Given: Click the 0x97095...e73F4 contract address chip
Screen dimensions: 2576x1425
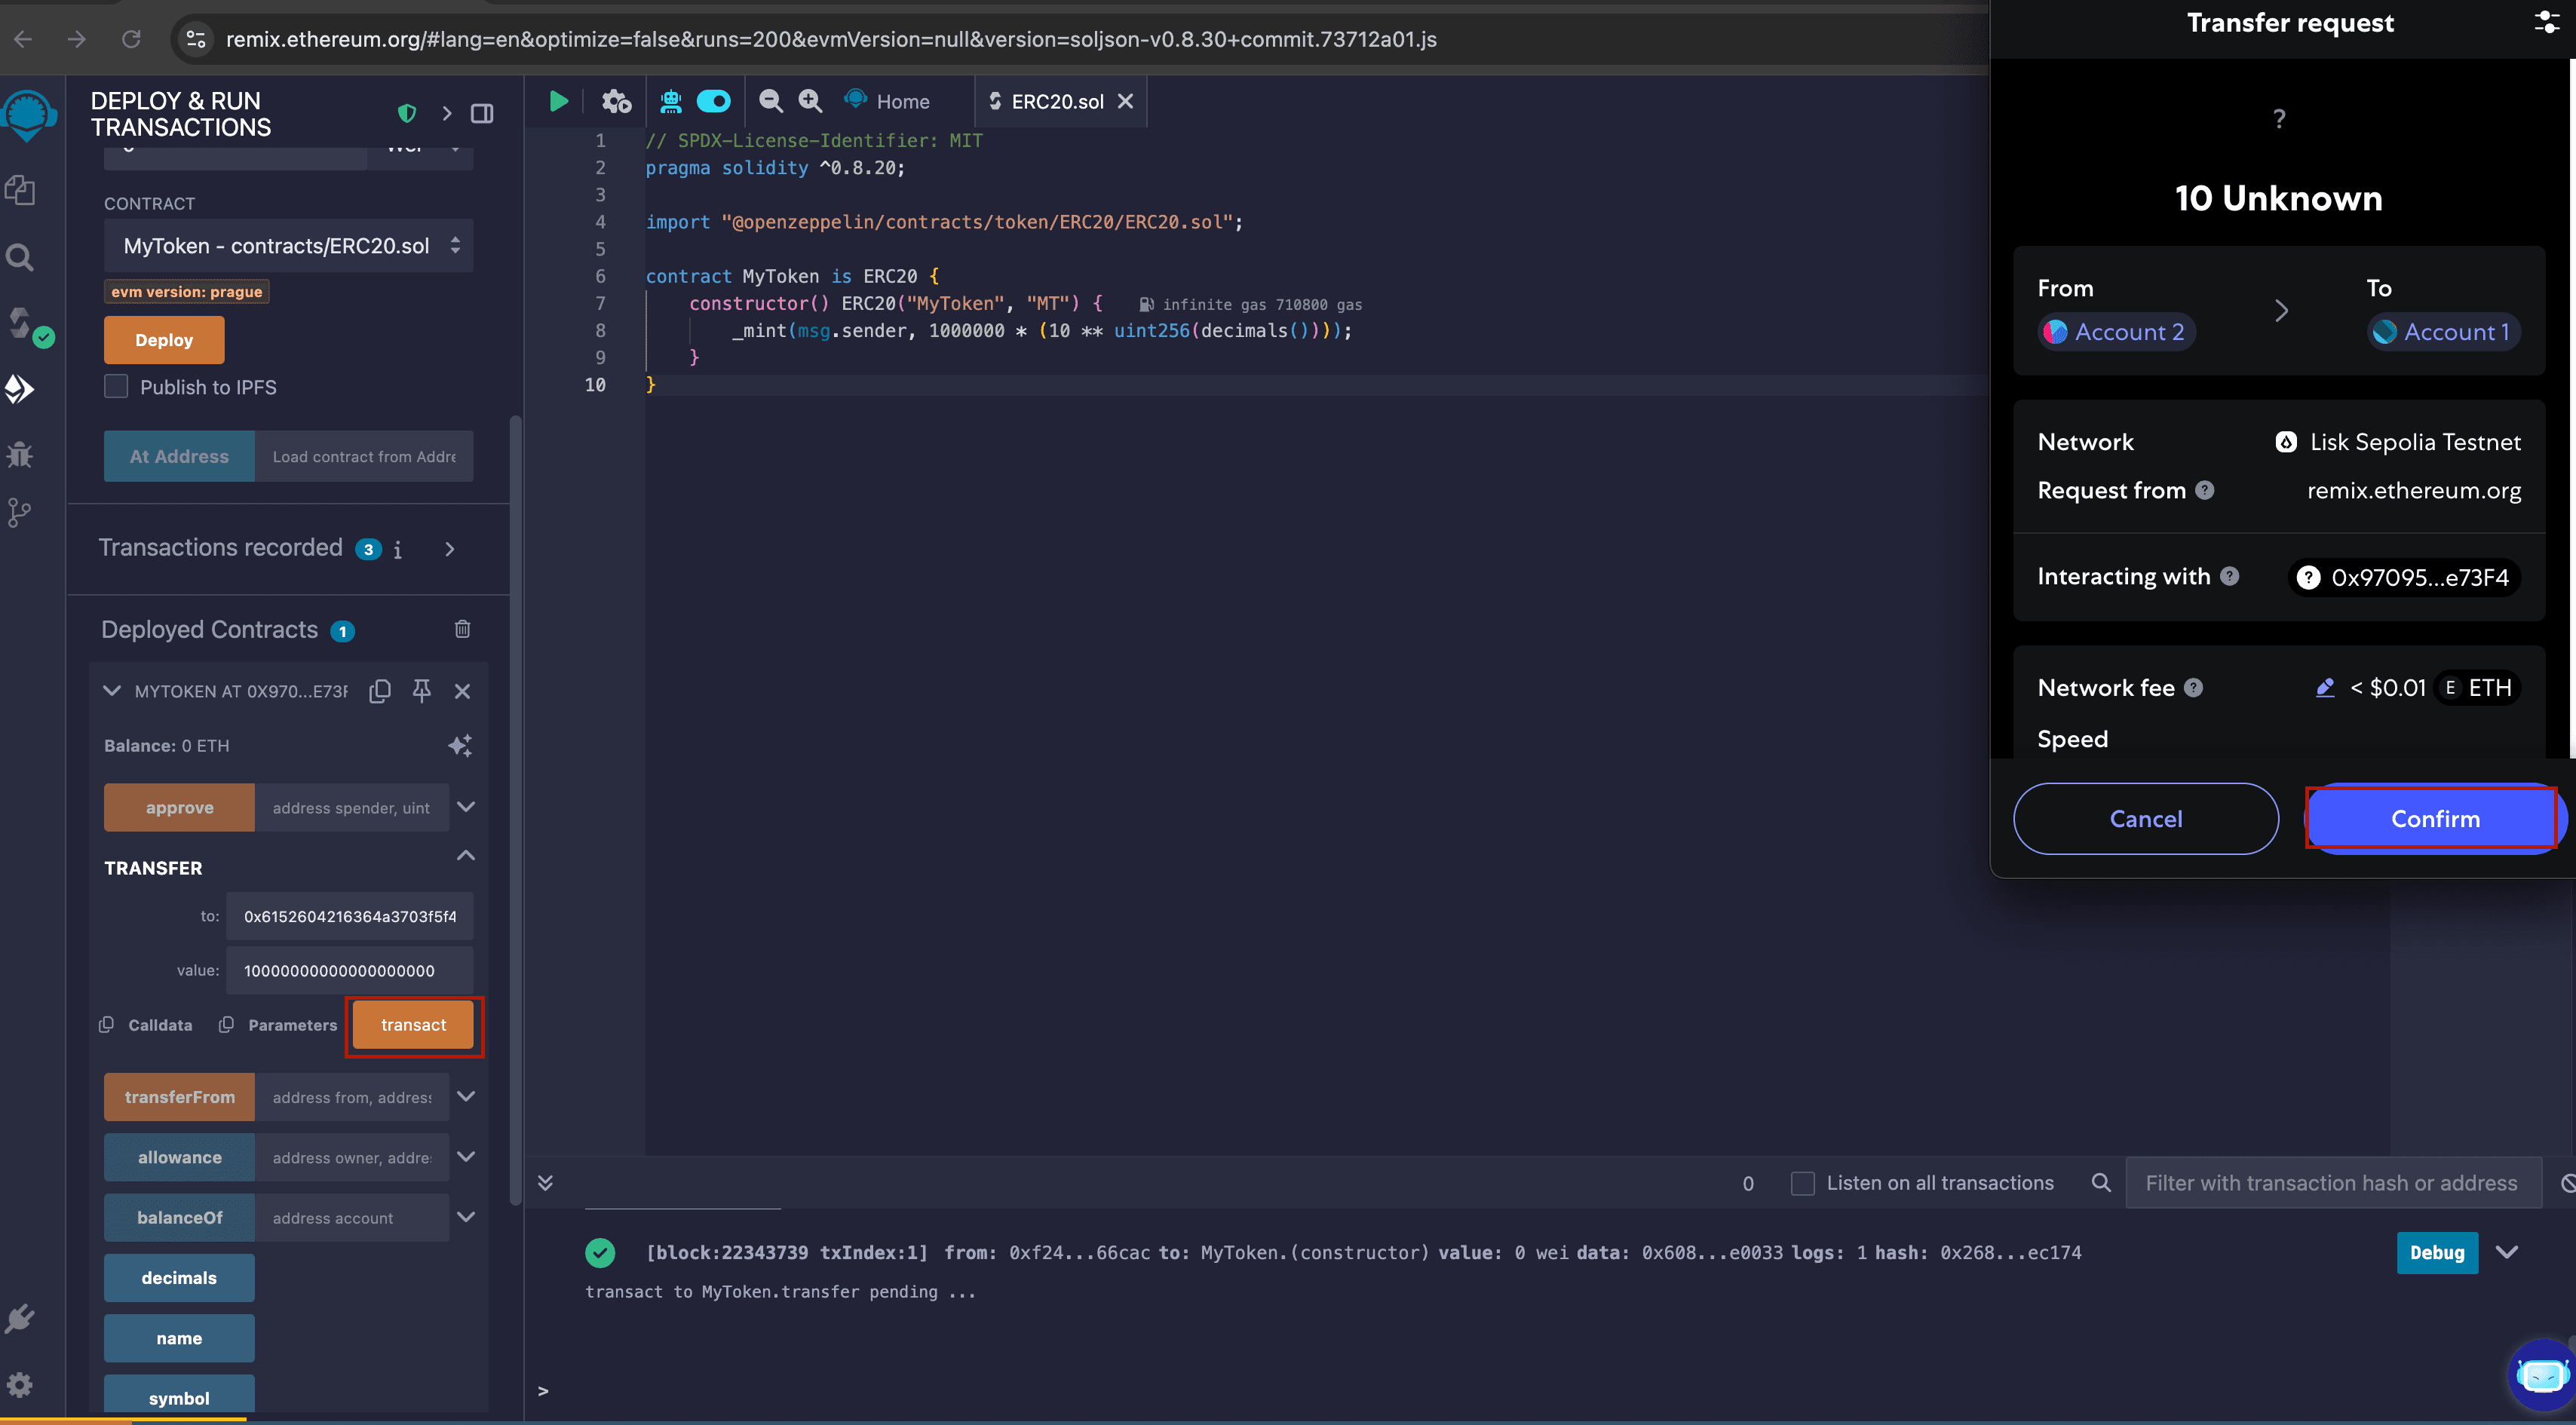Looking at the screenshot, I should [x=2404, y=577].
